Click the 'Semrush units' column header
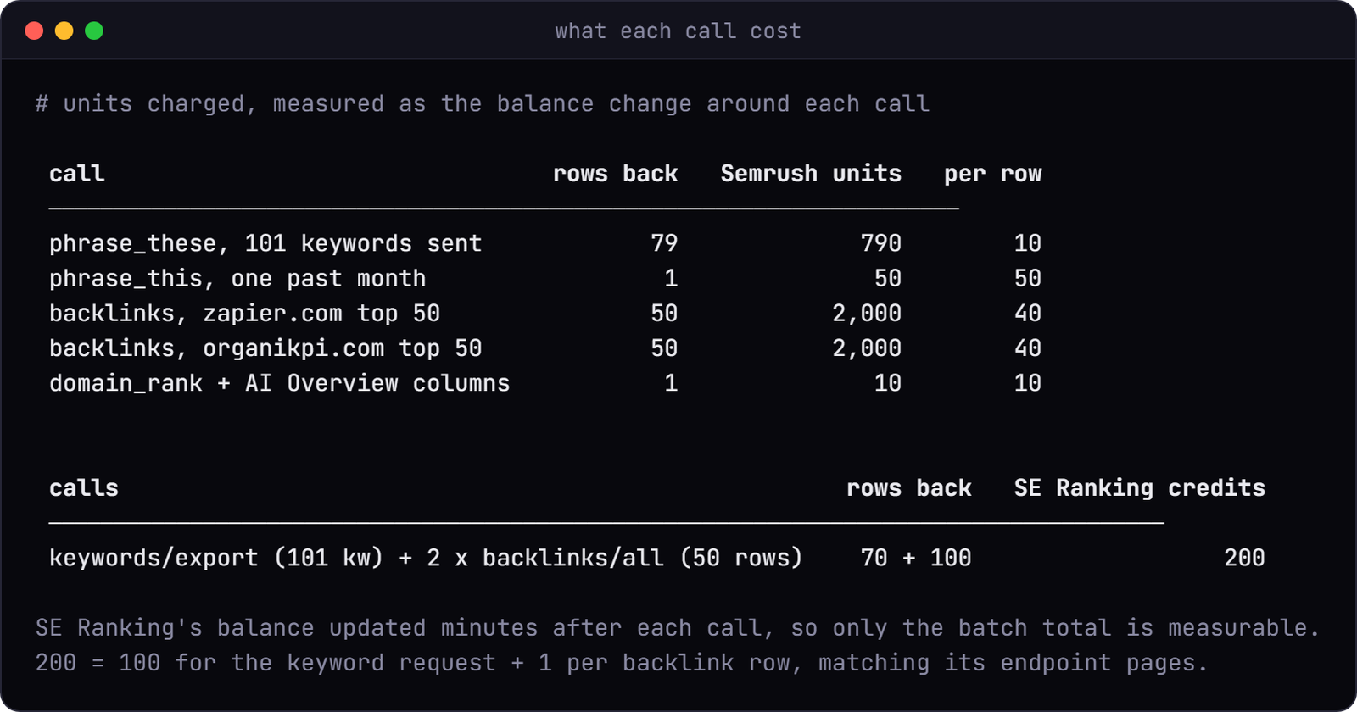The height and width of the screenshot is (712, 1357). (x=811, y=174)
